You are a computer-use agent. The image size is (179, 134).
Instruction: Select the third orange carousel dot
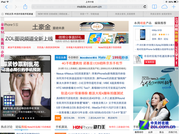click(x=23, y=118)
